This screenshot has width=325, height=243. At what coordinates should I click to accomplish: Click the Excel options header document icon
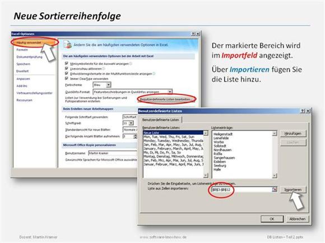(x=67, y=44)
